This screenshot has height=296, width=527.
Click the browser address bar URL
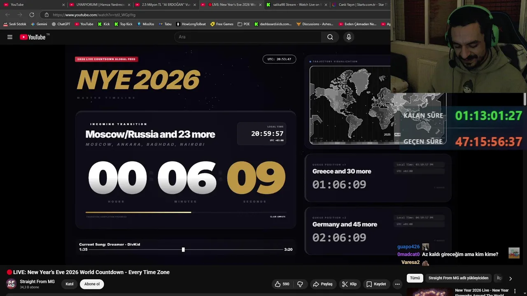[94, 15]
